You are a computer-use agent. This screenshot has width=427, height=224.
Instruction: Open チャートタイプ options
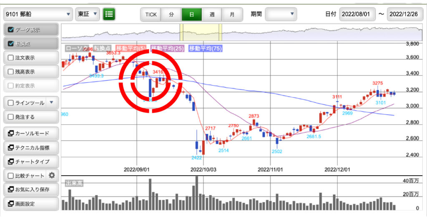[31, 162]
